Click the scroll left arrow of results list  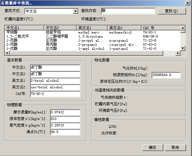click(7, 53)
